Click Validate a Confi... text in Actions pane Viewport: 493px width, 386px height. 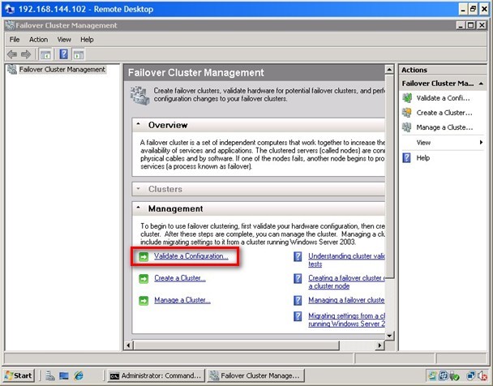443,98
